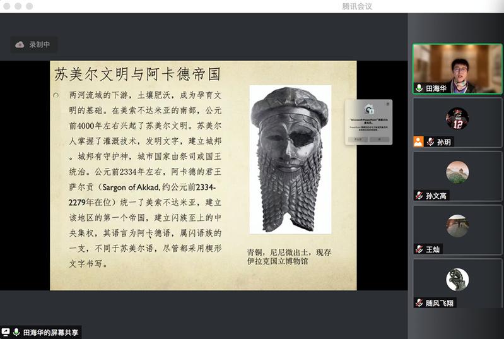Click the 录制中 recording indicator label
The height and width of the screenshot is (339, 504).
39,45
